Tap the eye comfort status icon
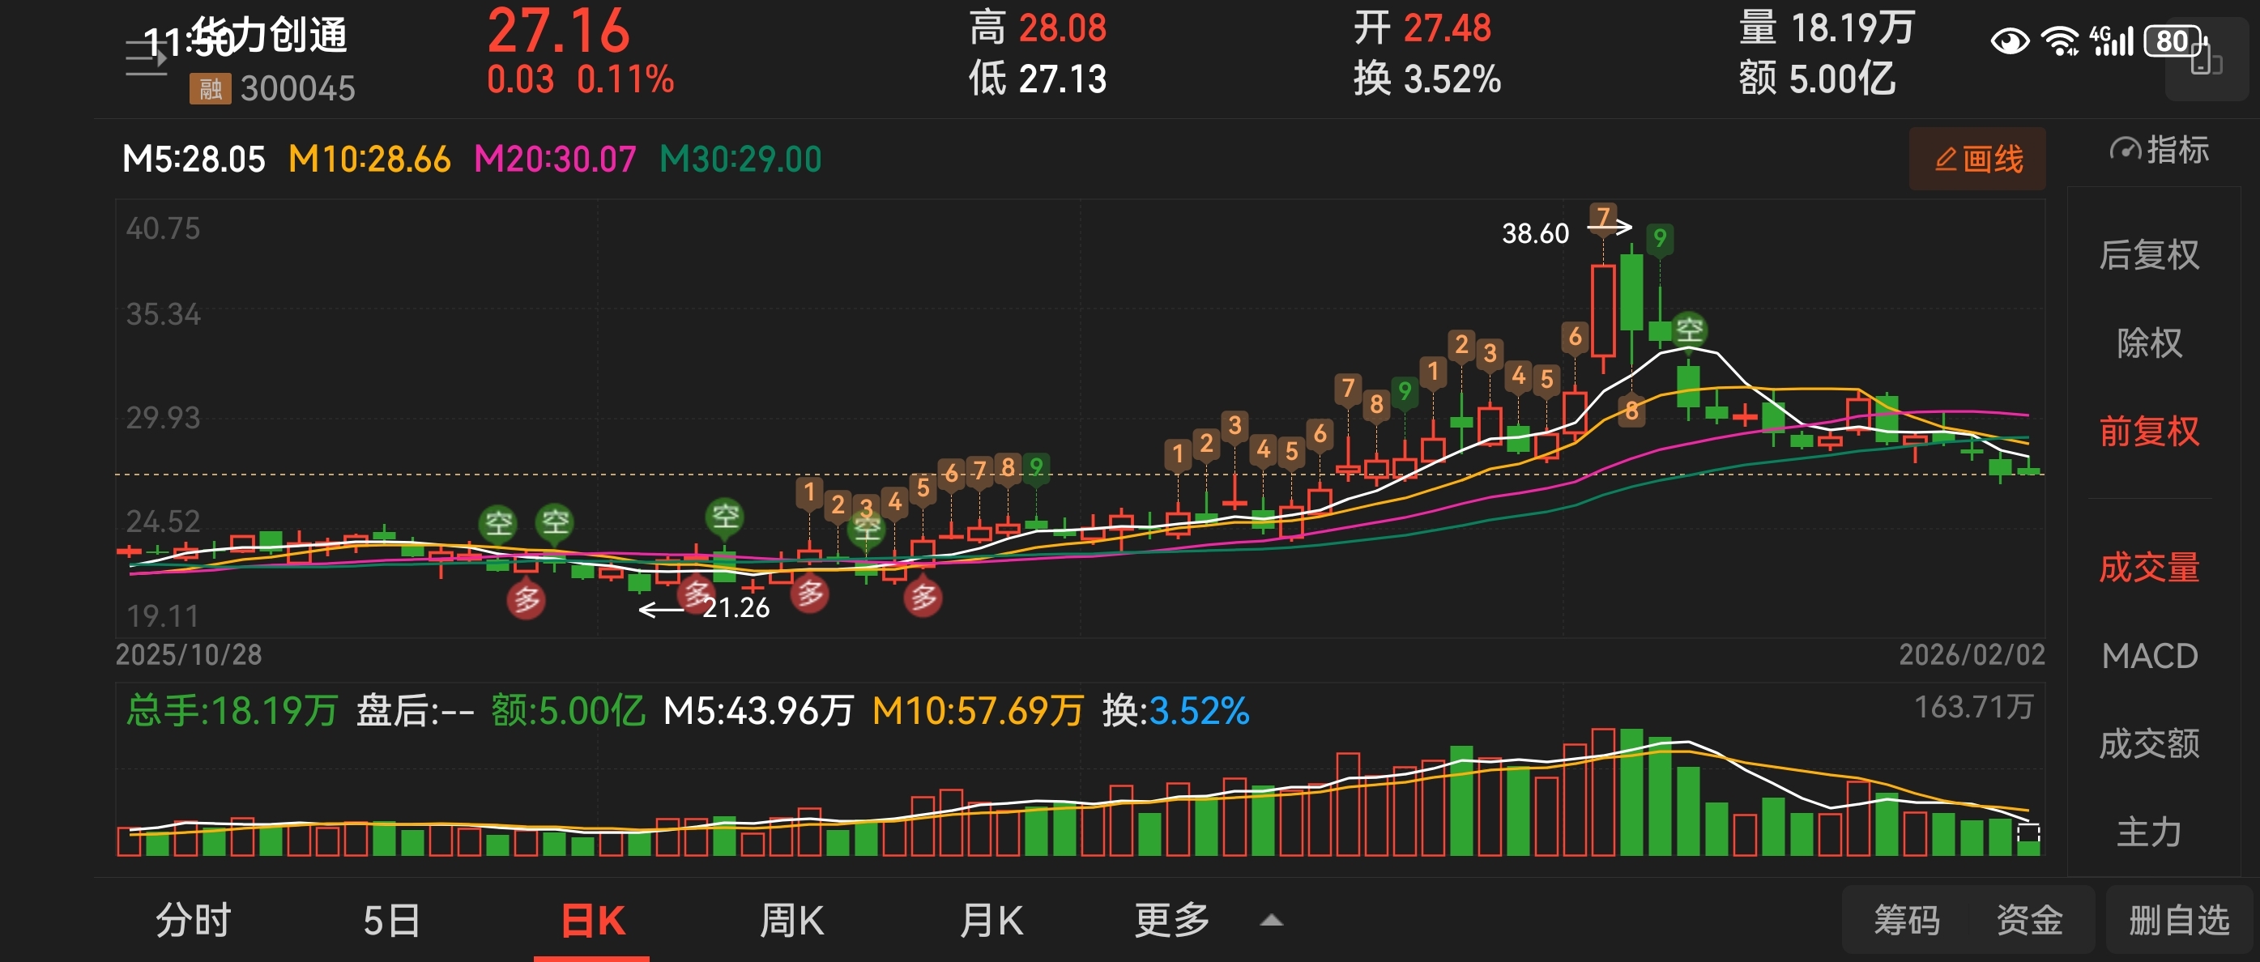Viewport: 2260px width, 962px height. pyautogui.click(x=2009, y=41)
